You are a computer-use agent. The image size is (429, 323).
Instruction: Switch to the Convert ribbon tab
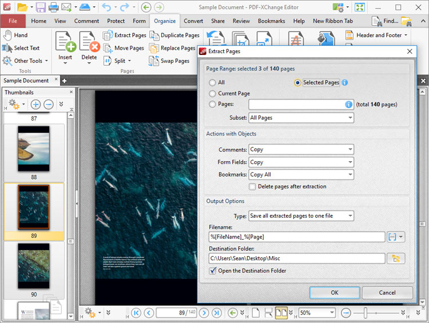pyautogui.click(x=193, y=21)
